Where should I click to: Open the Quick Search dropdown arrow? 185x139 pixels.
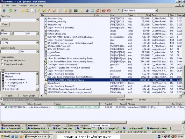tap(156, 11)
